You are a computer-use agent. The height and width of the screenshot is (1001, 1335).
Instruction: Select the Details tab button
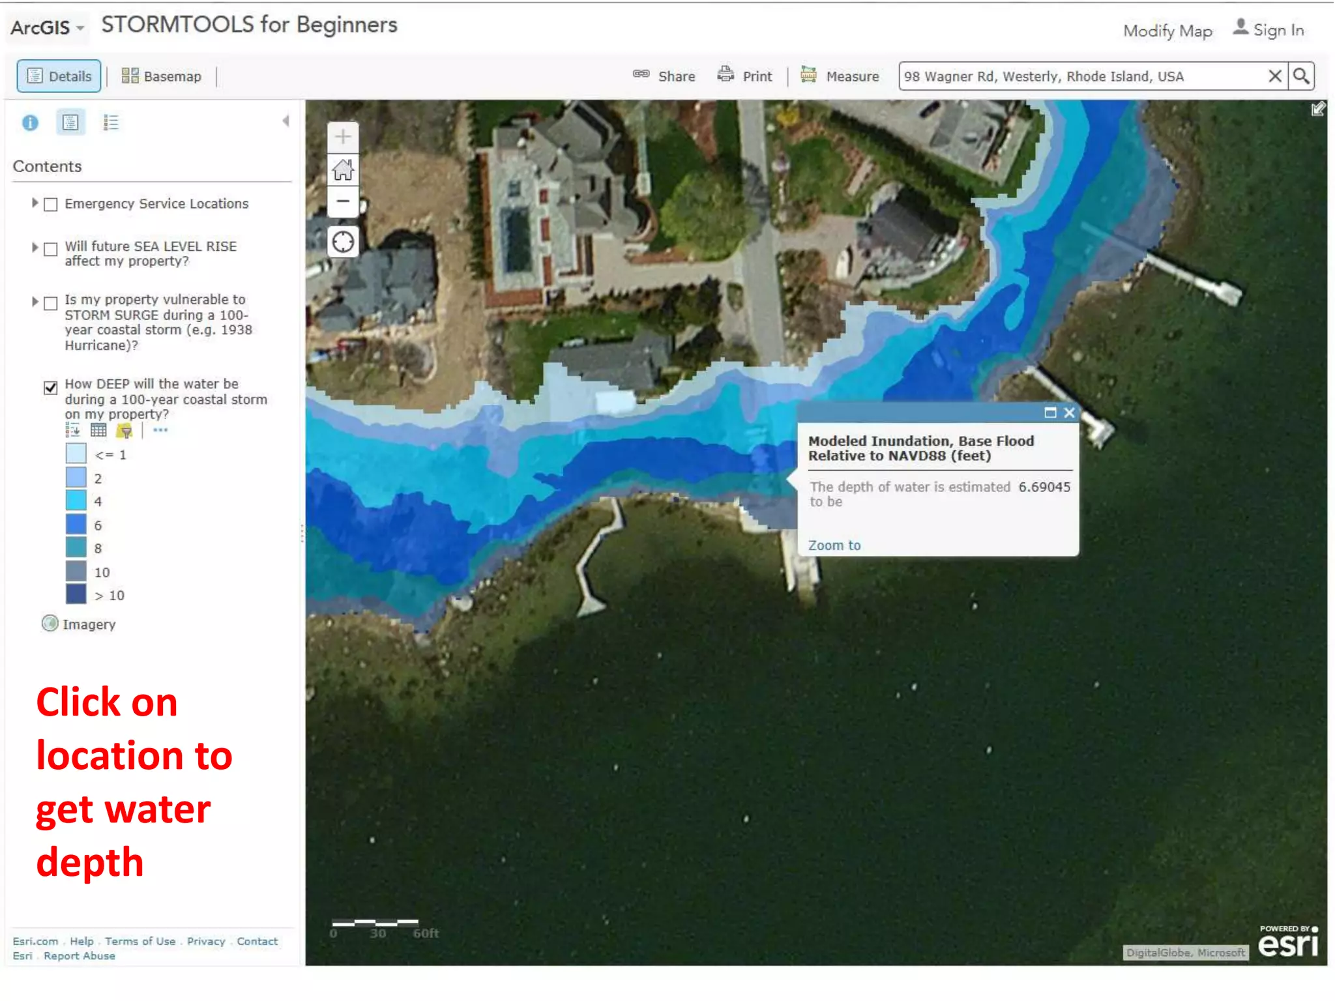[x=59, y=76]
